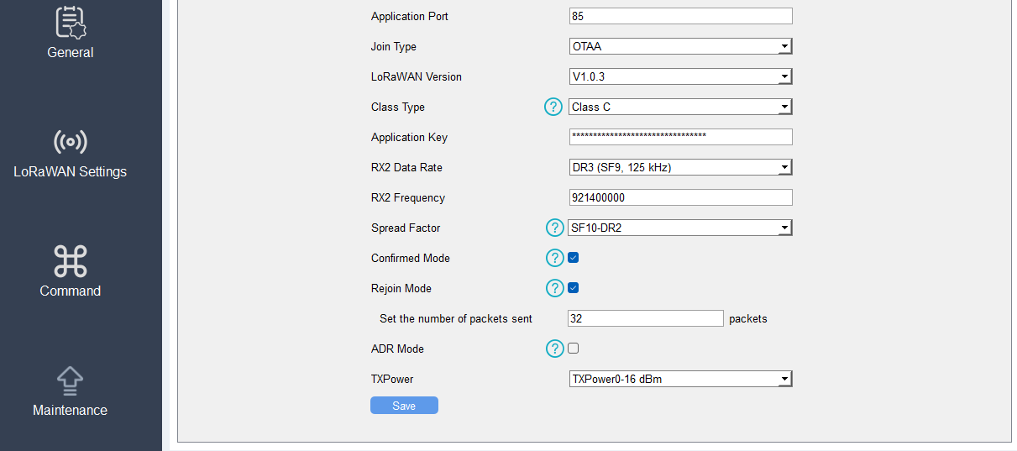Enable the ADR Mode checkbox
The height and width of the screenshot is (451, 1017).
[574, 349]
